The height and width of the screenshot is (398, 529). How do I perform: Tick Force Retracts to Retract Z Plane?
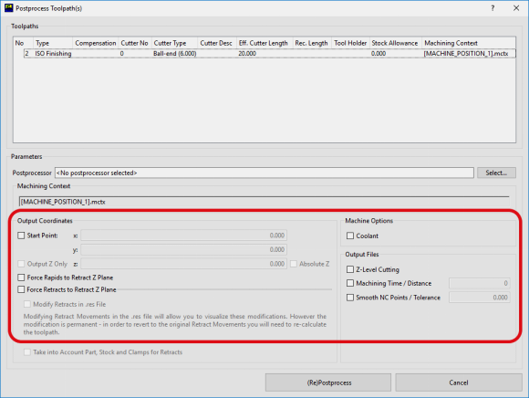(21, 289)
